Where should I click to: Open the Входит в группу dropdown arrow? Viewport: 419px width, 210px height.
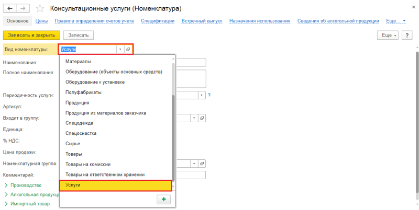point(194,118)
